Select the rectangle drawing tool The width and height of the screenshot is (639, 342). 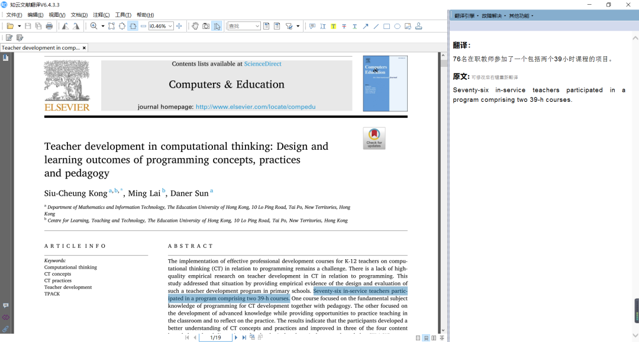[x=387, y=26]
